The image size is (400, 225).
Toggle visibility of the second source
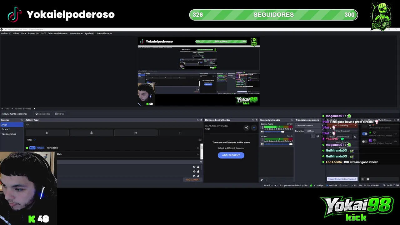point(194,172)
